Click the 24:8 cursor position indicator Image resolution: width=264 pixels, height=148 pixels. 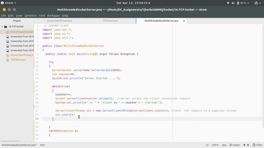click(42, 145)
